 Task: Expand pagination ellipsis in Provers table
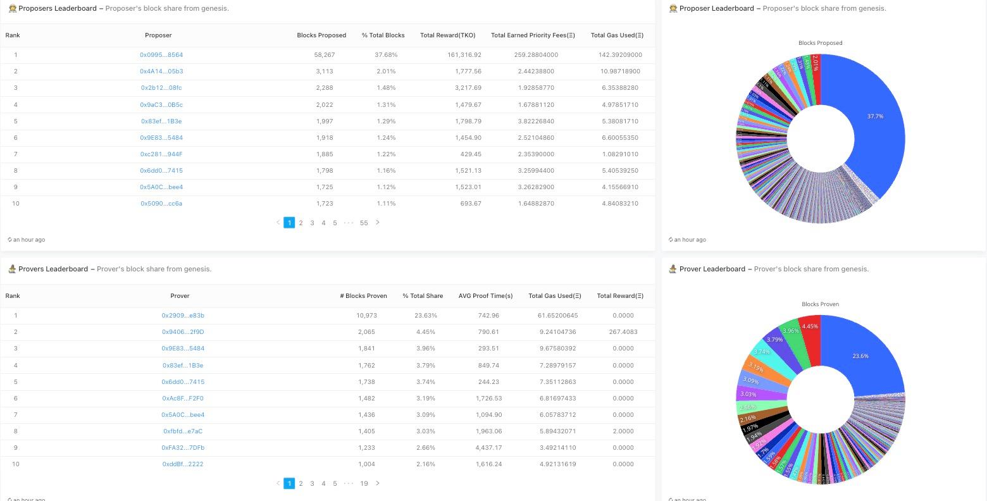(349, 483)
